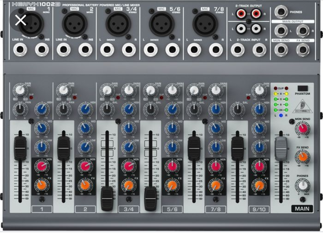
Task: Click the channel 1 red MON knob
Action: 42,166
